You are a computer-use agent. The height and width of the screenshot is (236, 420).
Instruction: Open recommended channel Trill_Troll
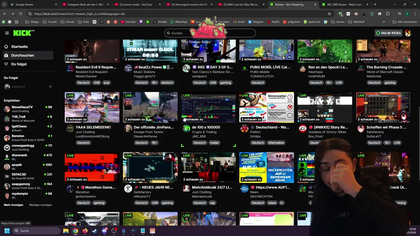tap(28, 119)
